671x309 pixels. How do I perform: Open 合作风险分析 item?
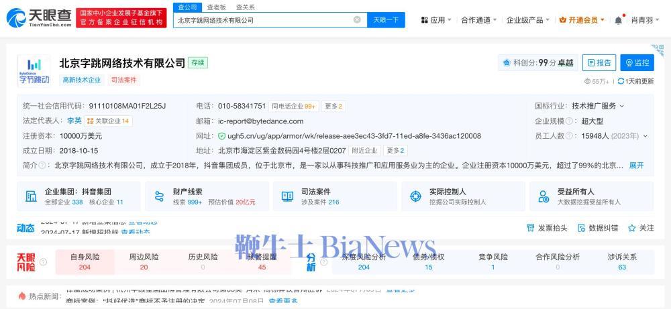(x=558, y=262)
